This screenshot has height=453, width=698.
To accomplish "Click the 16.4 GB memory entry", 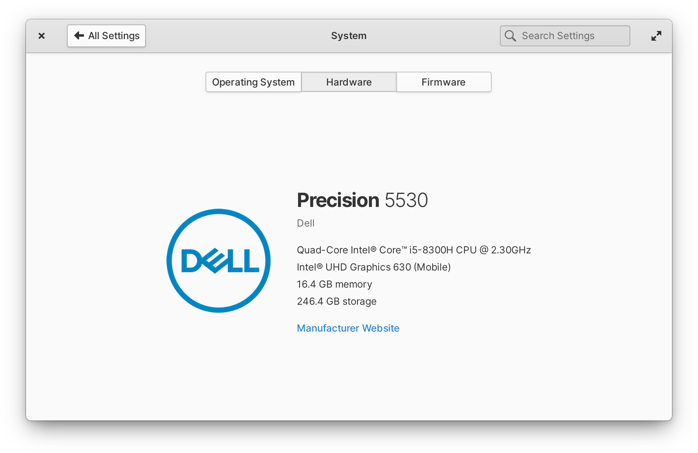I will pyautogui.click(x=334, y=284).
